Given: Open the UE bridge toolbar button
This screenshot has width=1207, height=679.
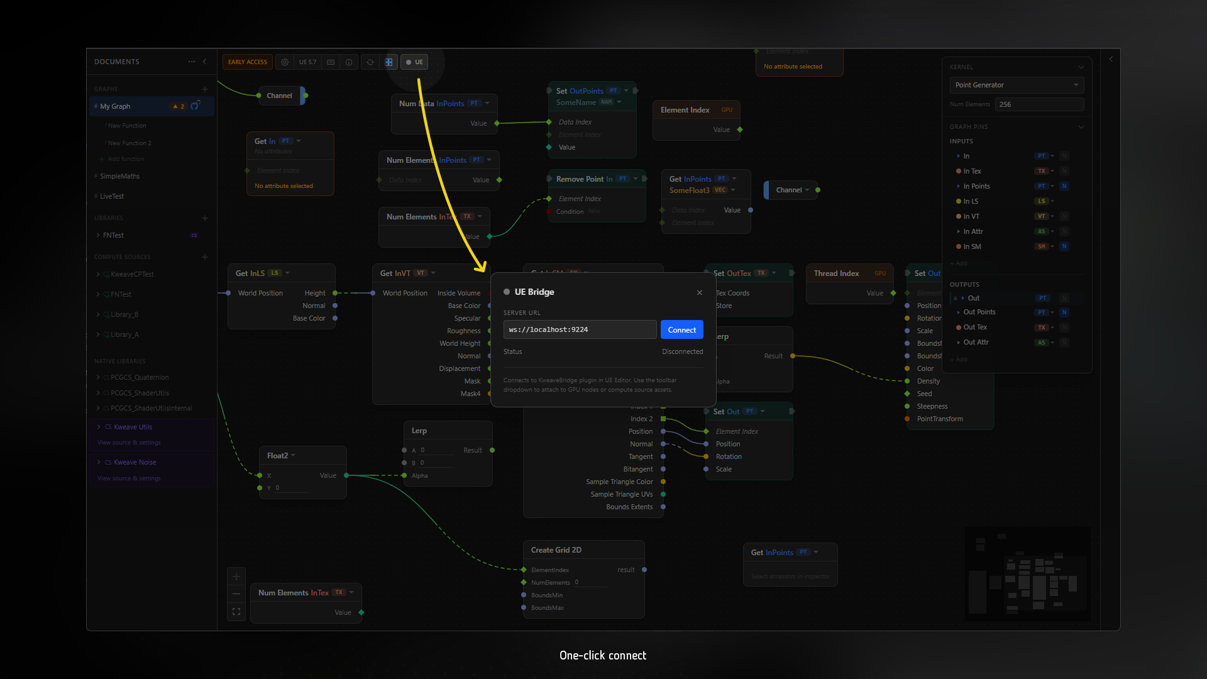Looking at the screenshot, I should 414,62.
